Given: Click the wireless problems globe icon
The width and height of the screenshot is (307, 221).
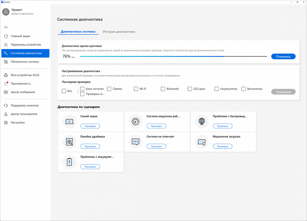Looking at the screenshot, I should click(x=202, y=122).
